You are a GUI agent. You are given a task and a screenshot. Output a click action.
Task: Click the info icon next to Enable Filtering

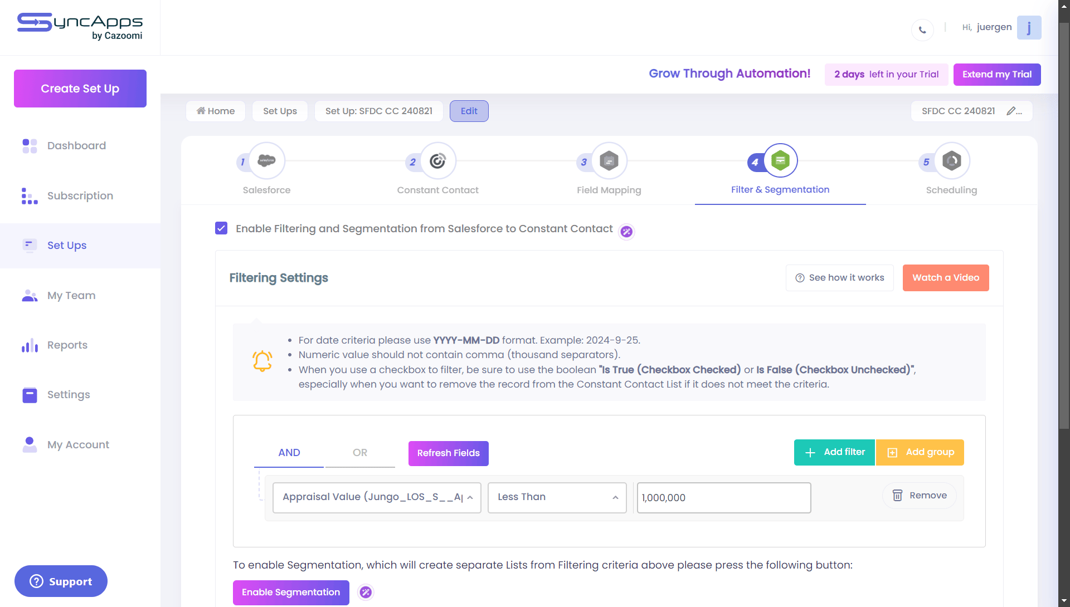point(626,232)
